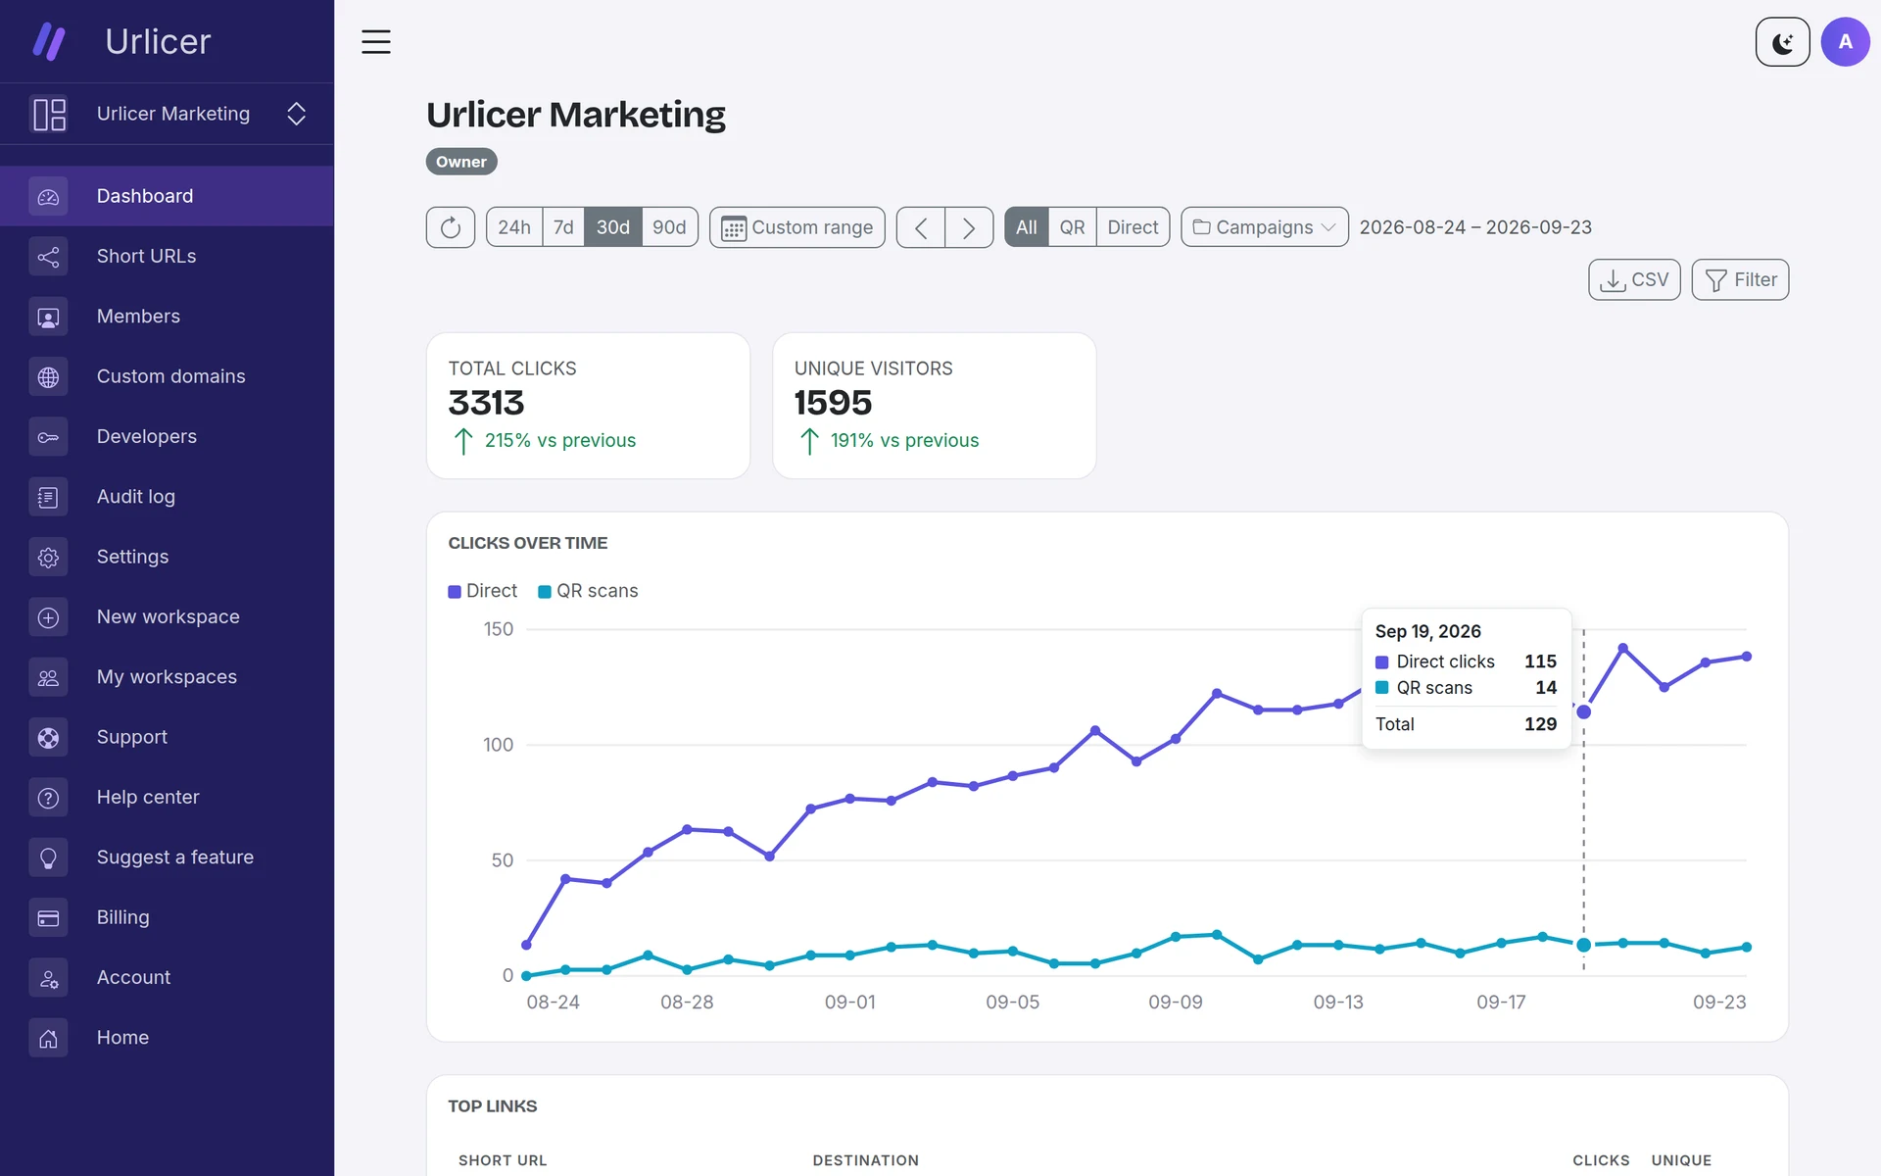
Task: Click the Suggest a feature bulb icon
Action: point(48,857)
